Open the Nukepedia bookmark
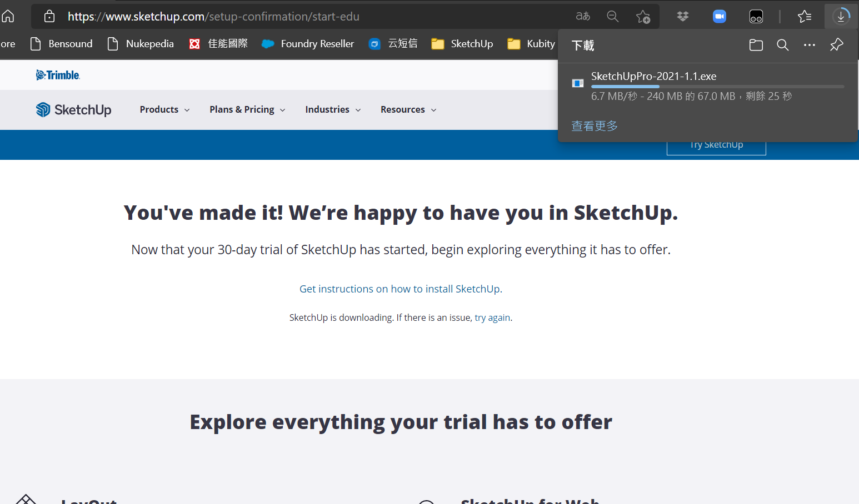Viewport: 859px width, 504px height. pos(141,44)
